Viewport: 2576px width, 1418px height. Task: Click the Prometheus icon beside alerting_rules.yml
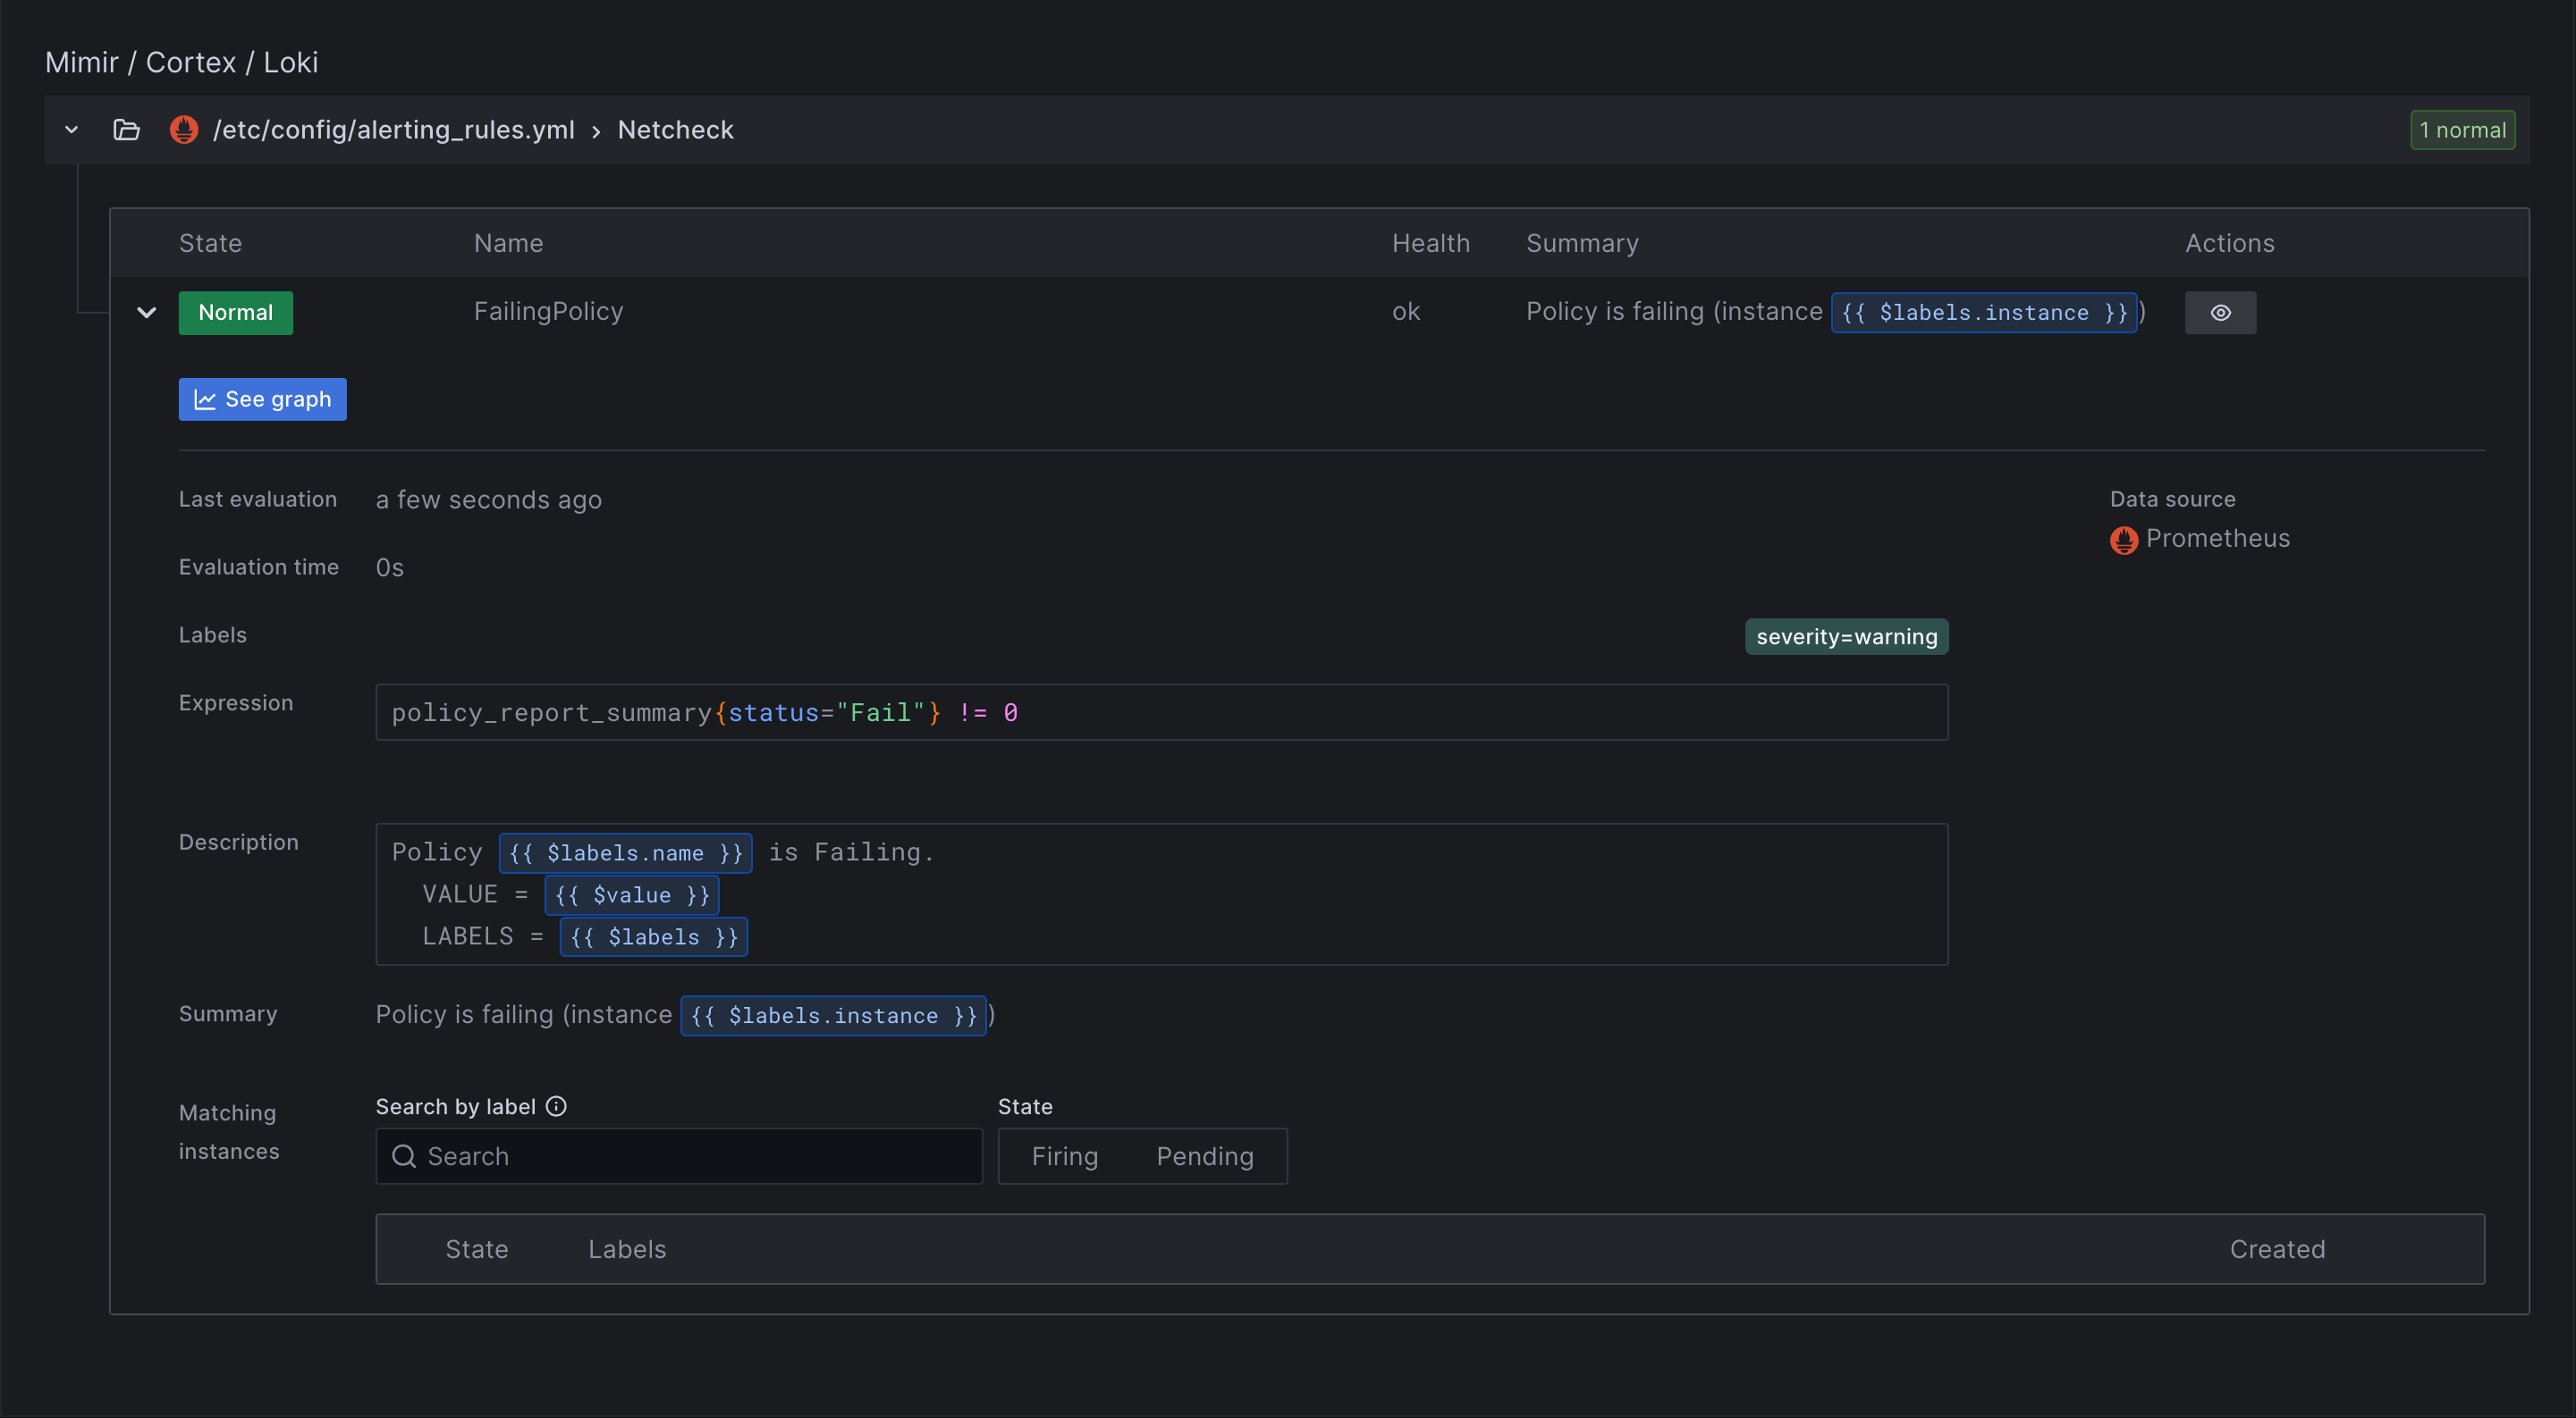(x=184, y=129)
